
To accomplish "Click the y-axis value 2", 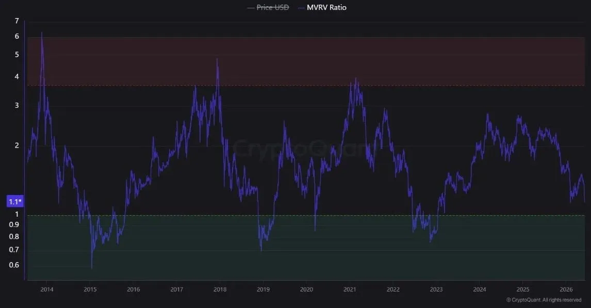I will pos(17,145).
